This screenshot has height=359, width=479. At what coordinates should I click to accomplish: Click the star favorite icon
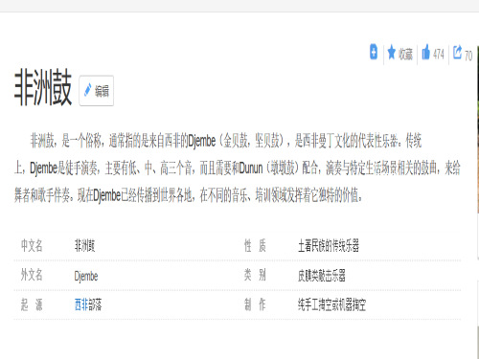point(391,53)
